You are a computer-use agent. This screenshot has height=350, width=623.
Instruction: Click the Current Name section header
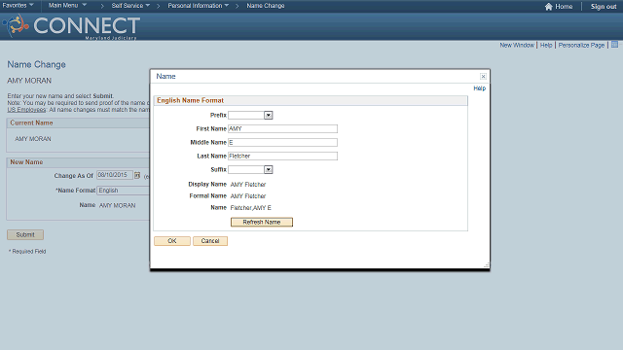tap(31, 123)
